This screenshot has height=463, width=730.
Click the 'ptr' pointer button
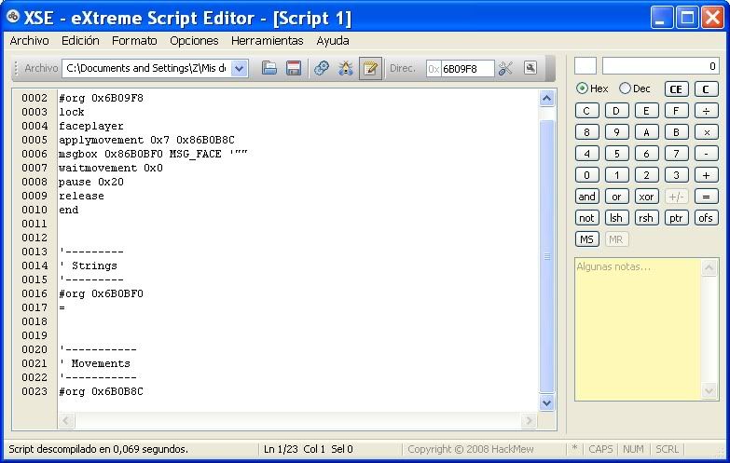[676, 218]
